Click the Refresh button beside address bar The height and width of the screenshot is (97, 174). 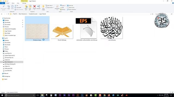(153, 14)
